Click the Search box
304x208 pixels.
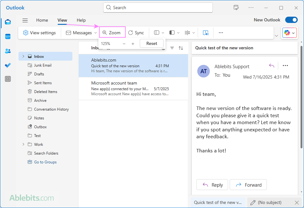pyautogui.click(x=158, y=8)
